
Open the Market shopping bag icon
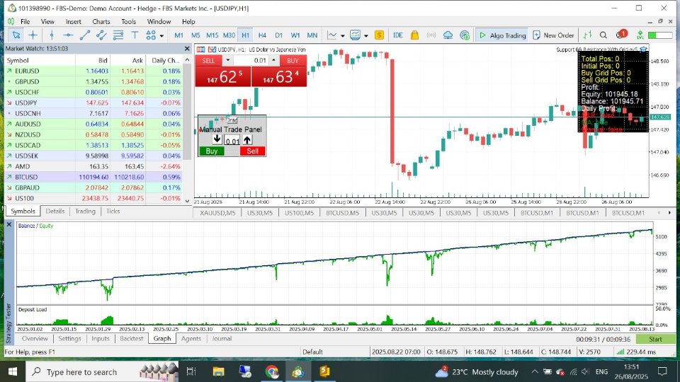point(414,35)
